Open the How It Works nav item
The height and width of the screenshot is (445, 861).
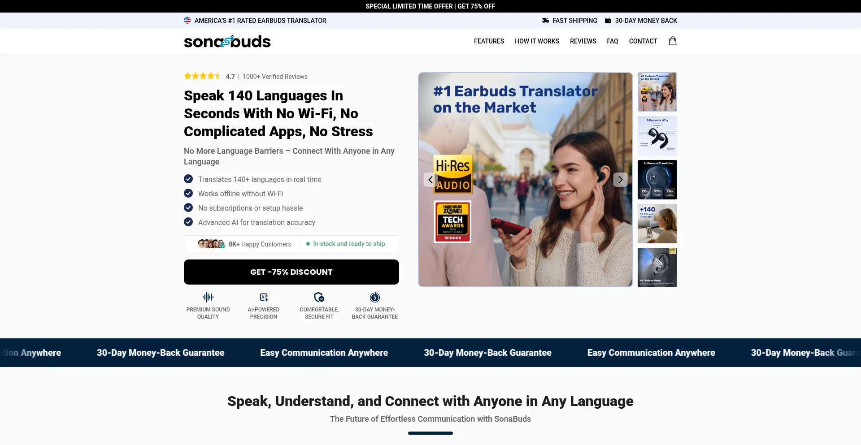537,41
